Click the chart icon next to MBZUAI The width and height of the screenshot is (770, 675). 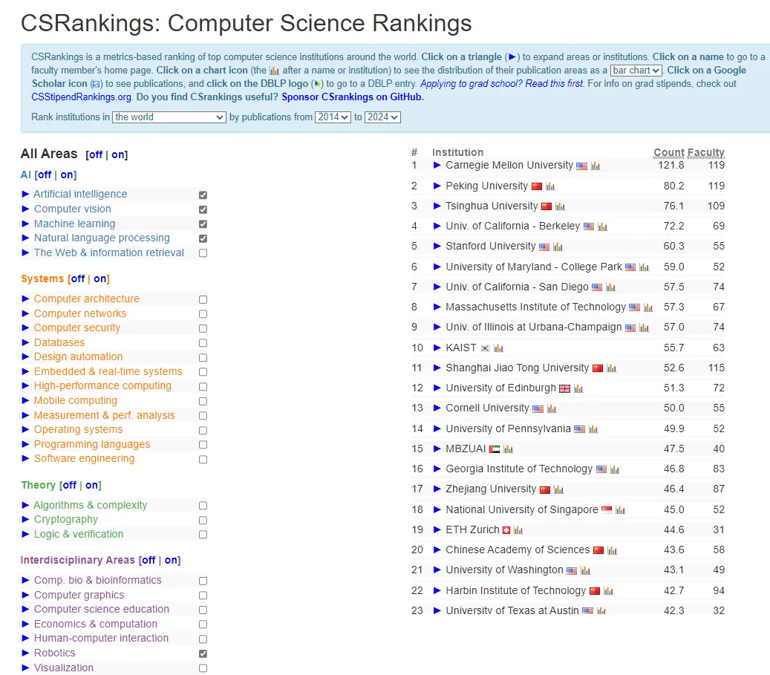pos(508,449)
